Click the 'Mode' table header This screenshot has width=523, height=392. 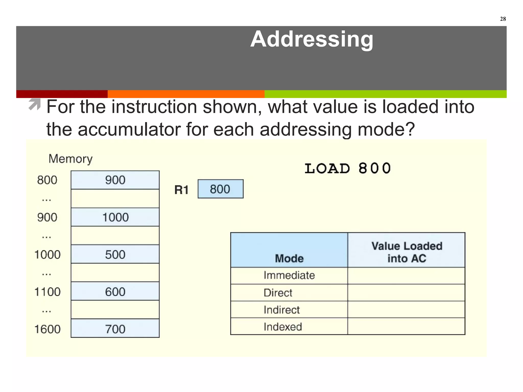pyautogui.click(x=289, y=250)
